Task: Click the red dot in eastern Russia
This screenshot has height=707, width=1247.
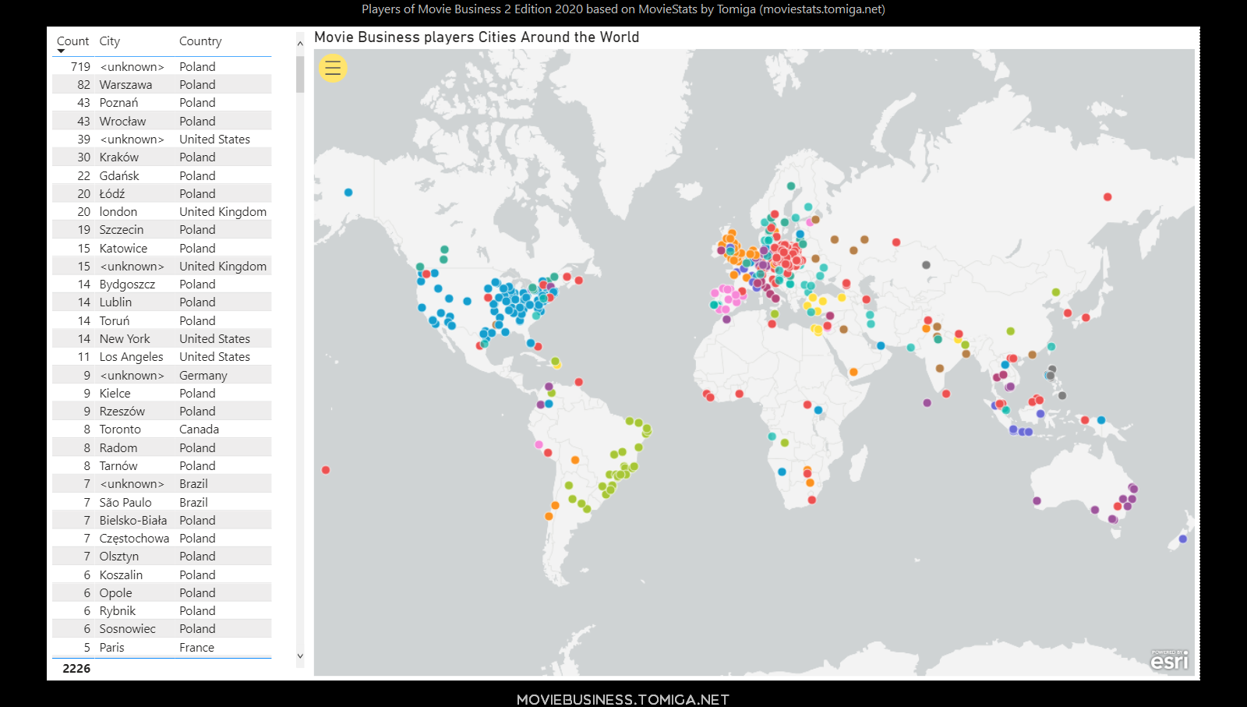Action: click(1107, 197)
